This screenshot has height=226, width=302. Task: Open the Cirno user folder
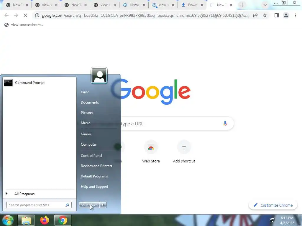pyautogui.click(x=85, y=92)
